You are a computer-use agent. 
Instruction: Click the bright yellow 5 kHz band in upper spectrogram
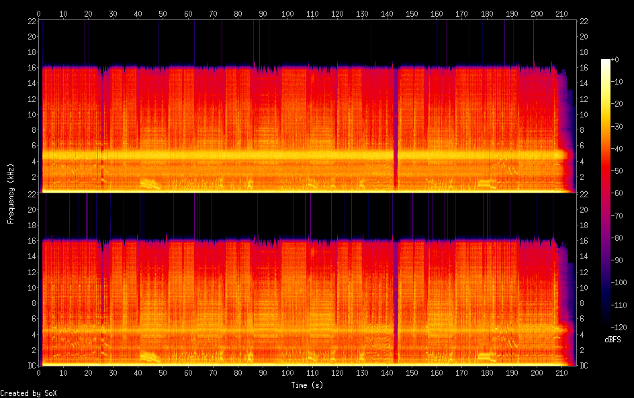[x=269, y=154]
